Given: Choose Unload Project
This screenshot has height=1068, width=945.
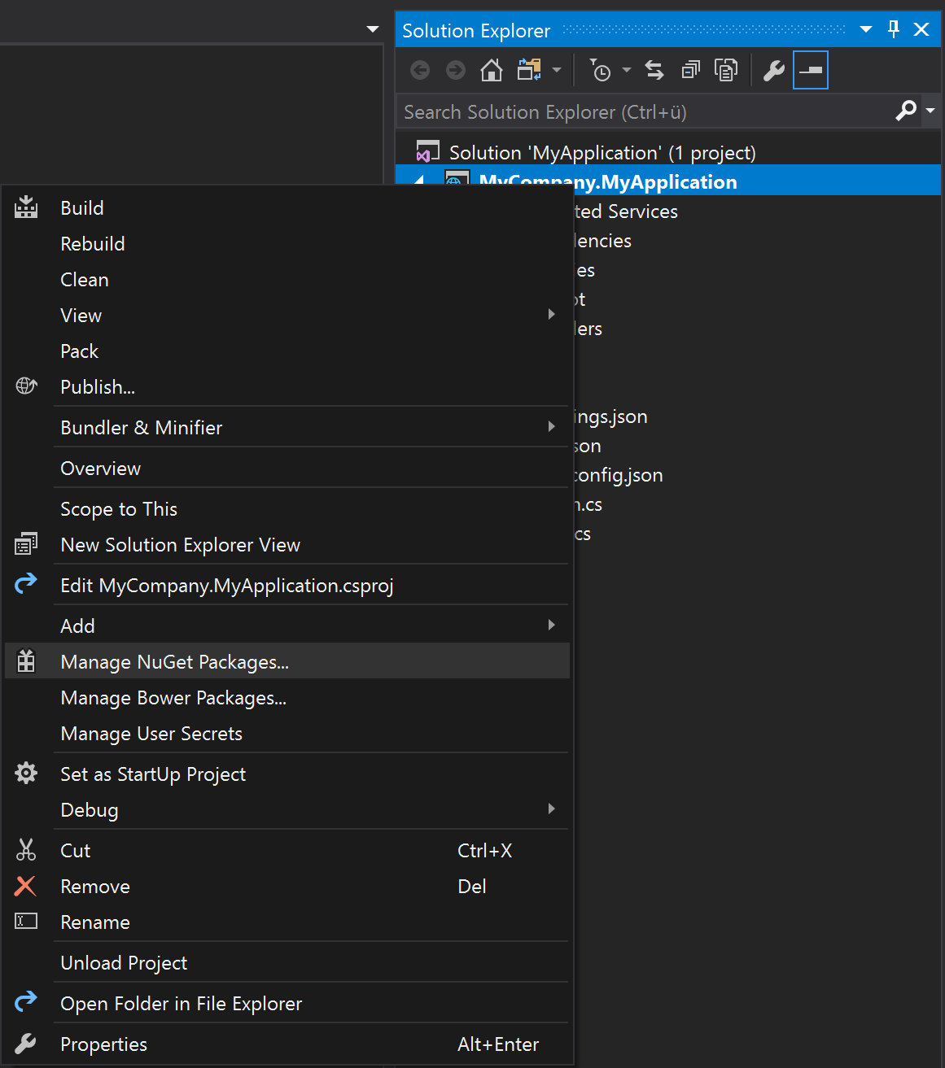Looking at the screenshot, I should tap(124, 963).
